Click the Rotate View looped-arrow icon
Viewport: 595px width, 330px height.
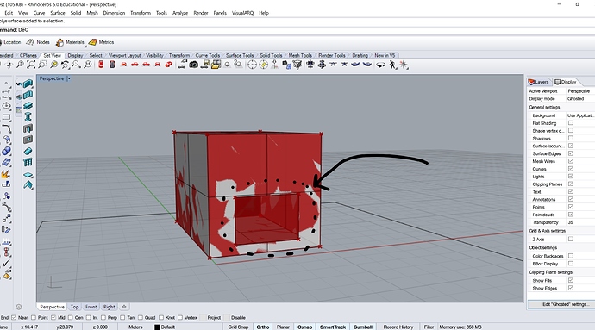[380, 65]
